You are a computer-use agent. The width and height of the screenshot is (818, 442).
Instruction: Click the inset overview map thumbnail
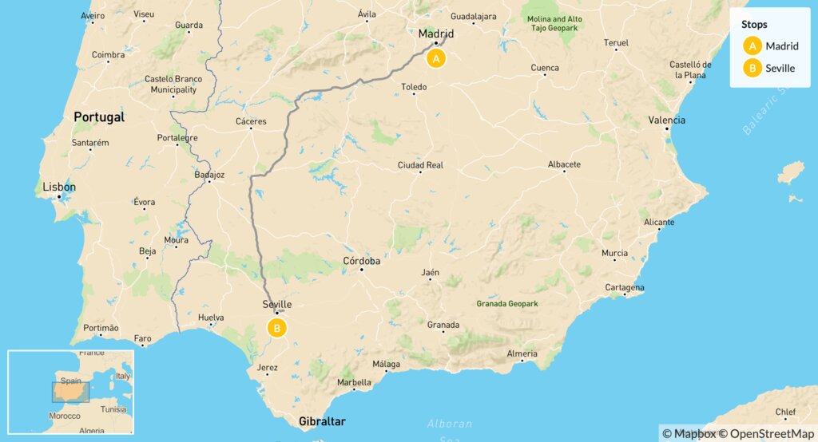click(x=71, y=392)
